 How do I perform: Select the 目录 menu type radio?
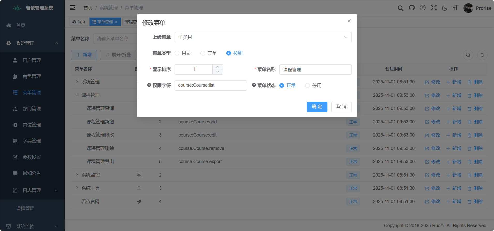(x=177, y=53)
